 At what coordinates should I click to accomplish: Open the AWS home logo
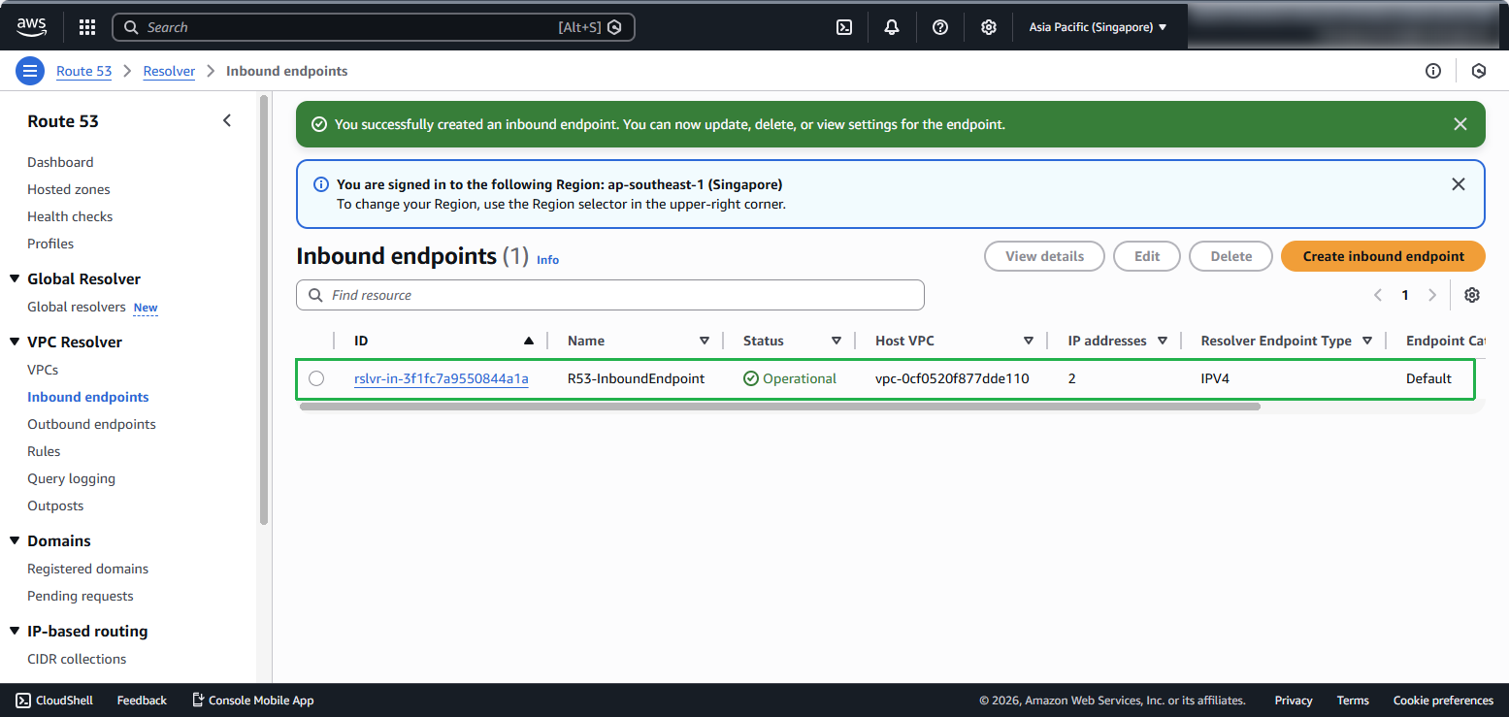point(31,27)
